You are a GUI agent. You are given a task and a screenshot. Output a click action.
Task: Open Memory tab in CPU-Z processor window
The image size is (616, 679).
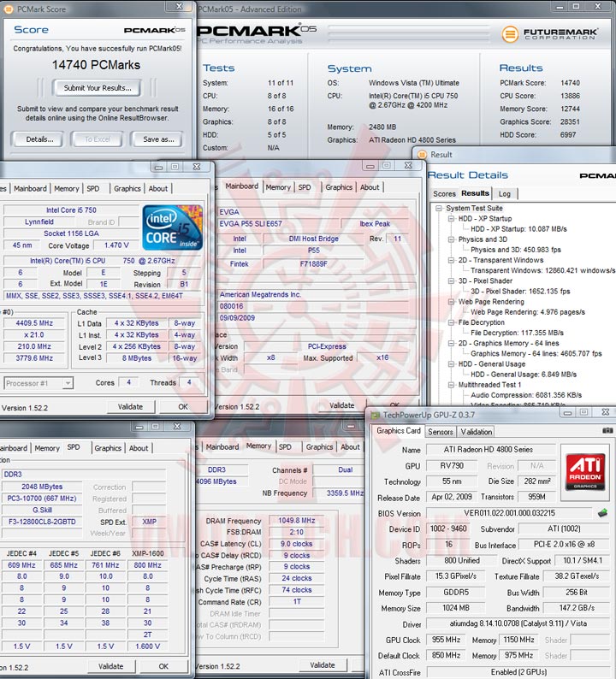coord(66,189)
